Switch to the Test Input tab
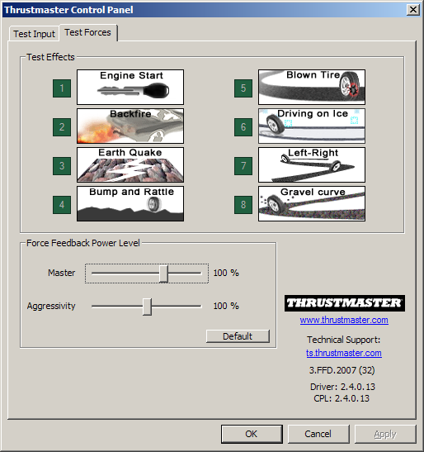 click(x=34, y=34)
